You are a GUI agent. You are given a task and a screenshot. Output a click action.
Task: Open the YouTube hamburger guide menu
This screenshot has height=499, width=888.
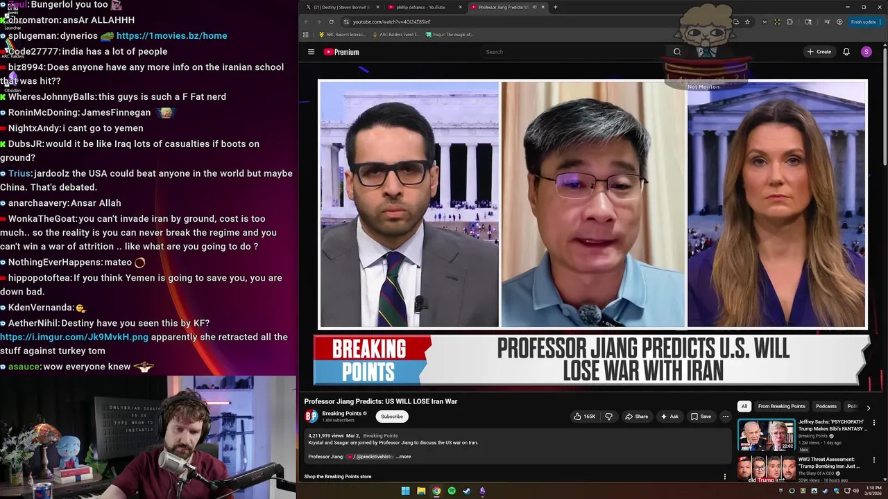point(311,52)
